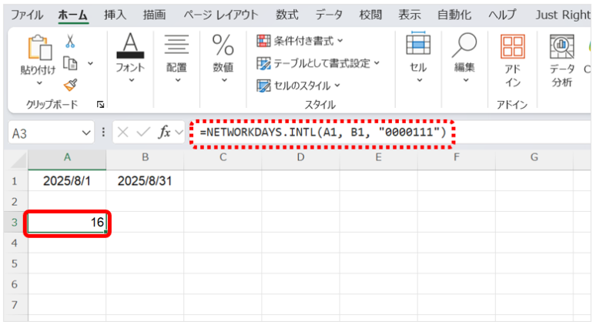The height and width of the screenshot is (322, 593).
Task: Expand the copy options dropdown arrow
Action: (x=90, y=63)
